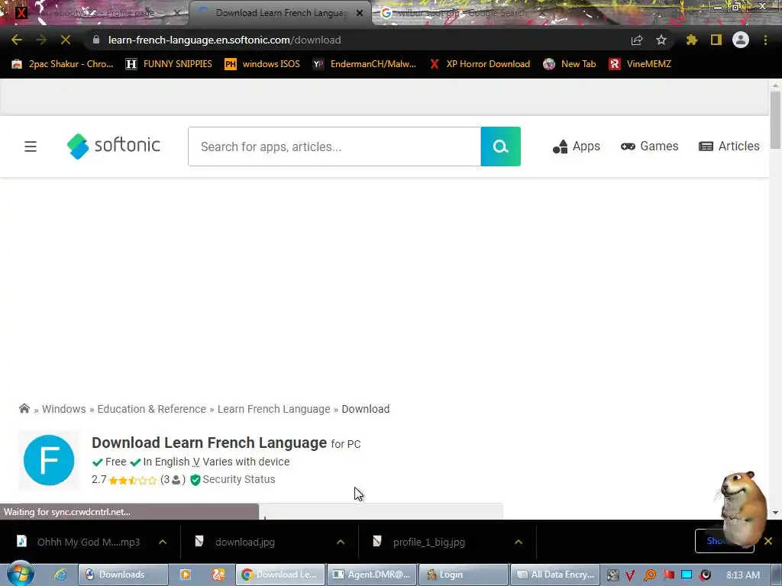The height and width of the screenshot is (586, 782).
Task: Switch to the All Data Encry... taskbar window
Action: tap(555, 575)
